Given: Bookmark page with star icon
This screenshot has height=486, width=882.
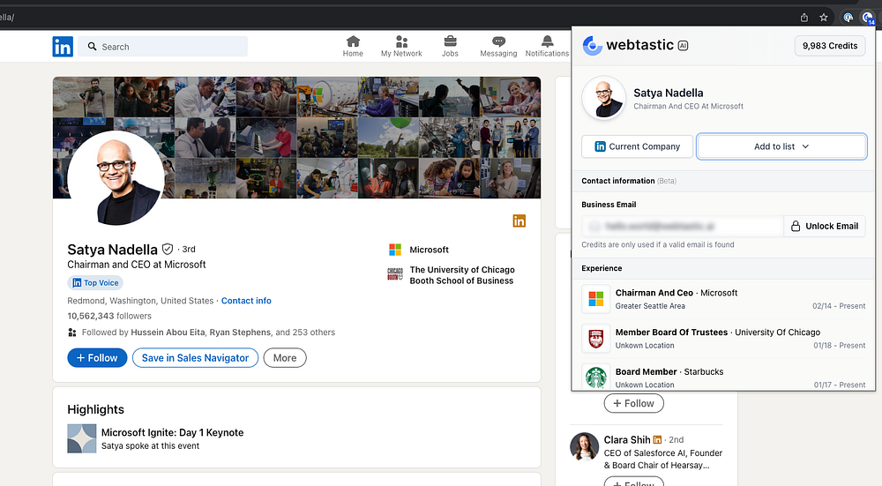Looking at the screenshot, I should pyautogui.click(x=824, y=18).
